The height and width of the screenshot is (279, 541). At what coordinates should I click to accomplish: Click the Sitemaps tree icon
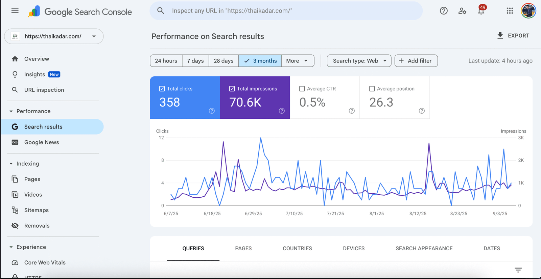click(15, 210)
